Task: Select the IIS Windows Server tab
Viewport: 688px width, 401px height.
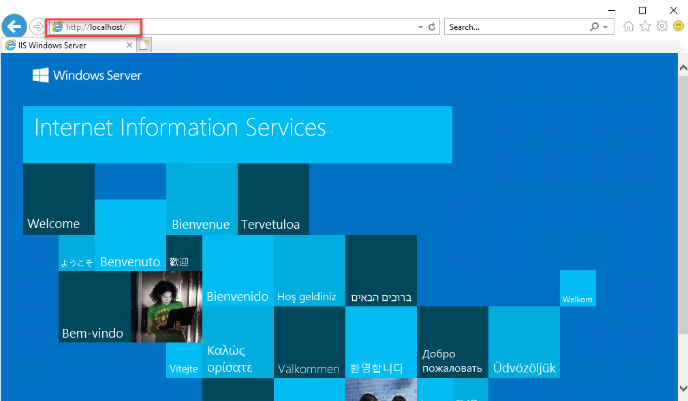Action: pos(68,45)
